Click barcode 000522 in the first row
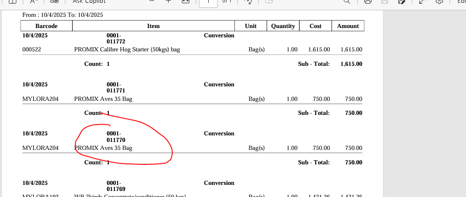The height and width of the screenshot is (197, 466). pyautogui.click(x=32, y=49)
